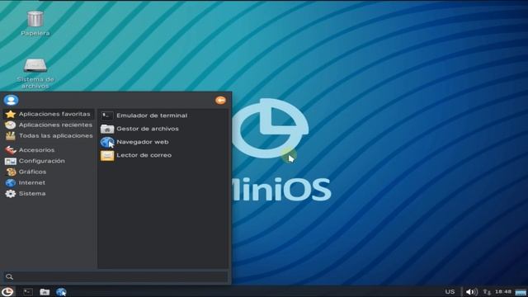Click the orange back arrow in menu header
The height and width of the screenshot is (297, 528).
220,100
